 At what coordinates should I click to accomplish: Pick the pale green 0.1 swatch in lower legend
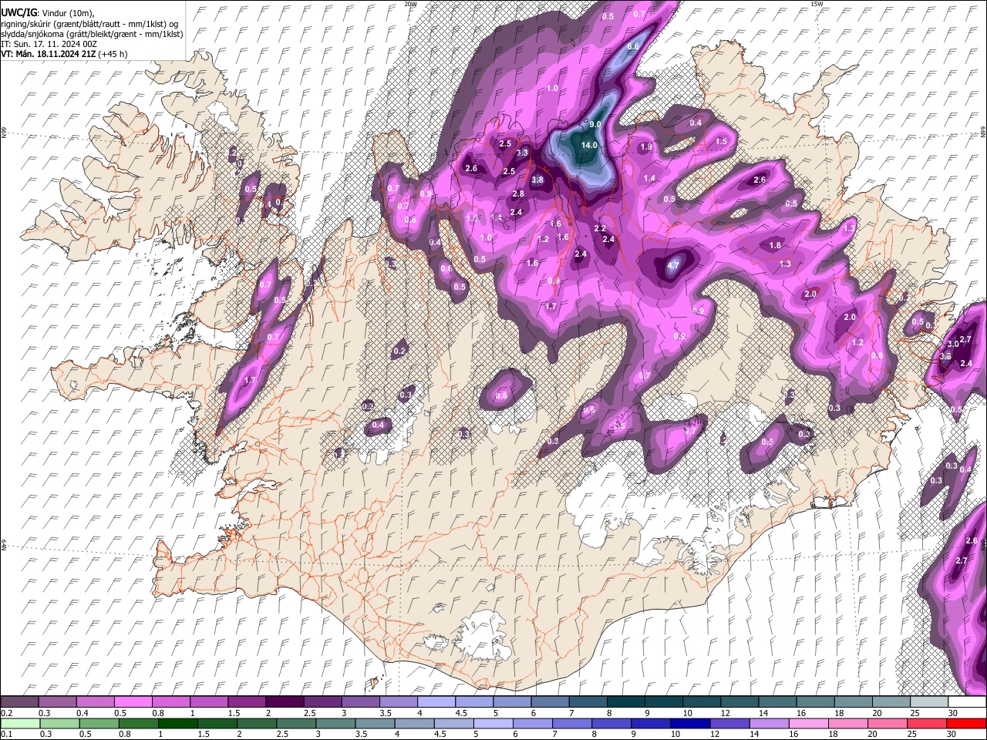[x=21, y=724]
